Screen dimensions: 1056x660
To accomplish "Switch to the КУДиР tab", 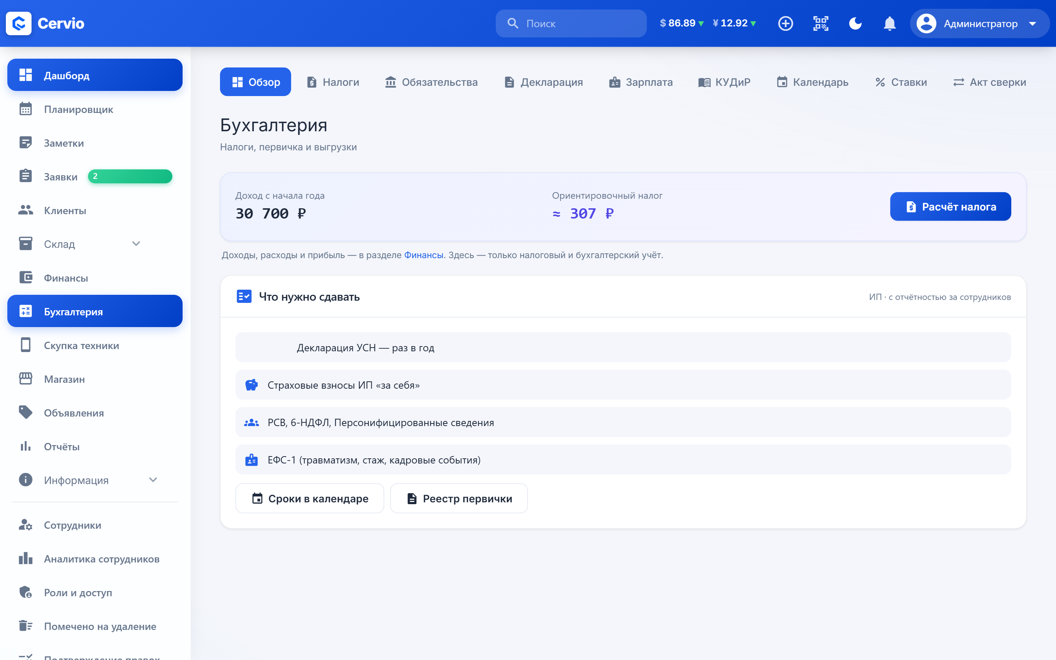I will pos(725,82).
